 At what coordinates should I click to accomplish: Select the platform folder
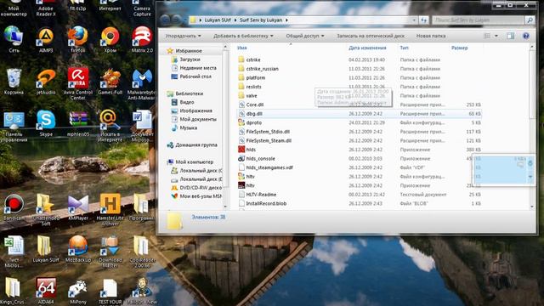pos(255,77)
